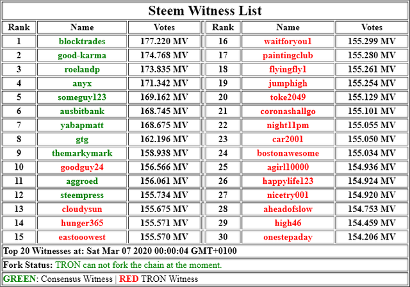Click the Top 20 Witnesses timestamp line
This screenshot has width=410, height=287.
pos(120,251)
